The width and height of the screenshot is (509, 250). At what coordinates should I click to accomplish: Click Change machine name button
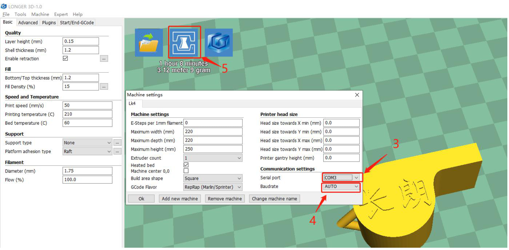coord(274,198)
